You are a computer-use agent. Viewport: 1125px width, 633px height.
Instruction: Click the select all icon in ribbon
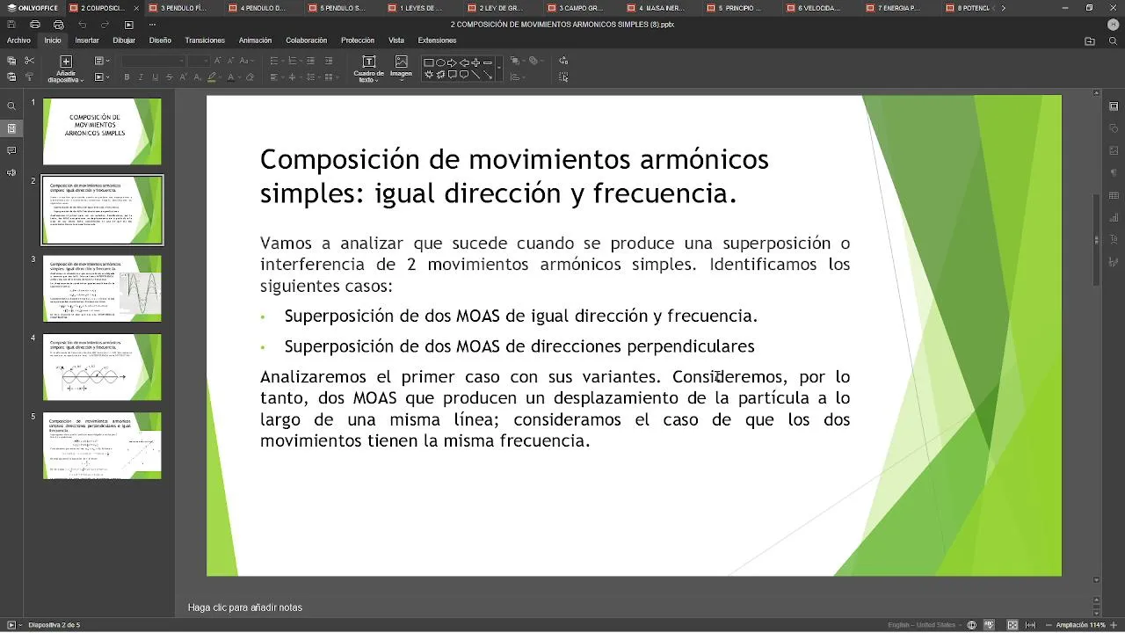point(563,77)
